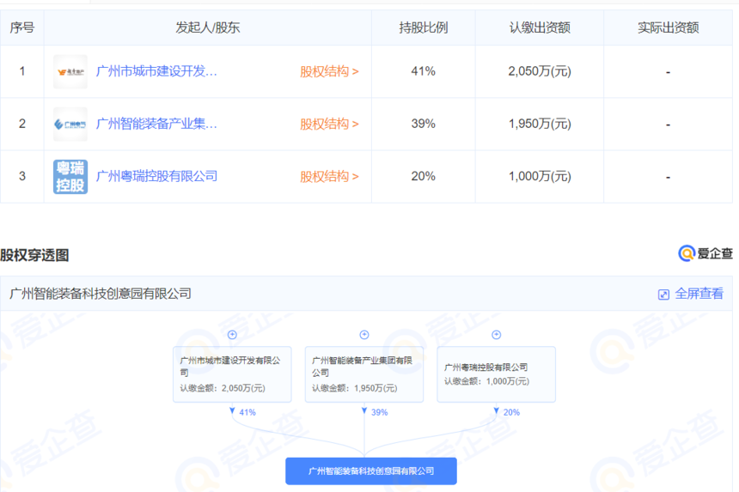Click the 粤瑞控股 logo icon
The height and width of the screenshot is (492, 739).
pyautogui.click(x=70, y=177)
